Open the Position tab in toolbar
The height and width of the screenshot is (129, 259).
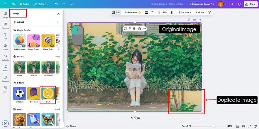coord(199,12)
